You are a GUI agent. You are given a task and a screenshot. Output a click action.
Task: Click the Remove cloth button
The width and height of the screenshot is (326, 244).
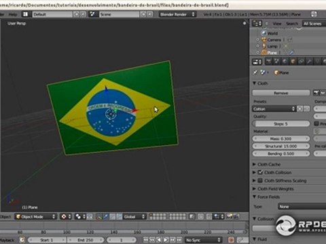click(281, 93)
